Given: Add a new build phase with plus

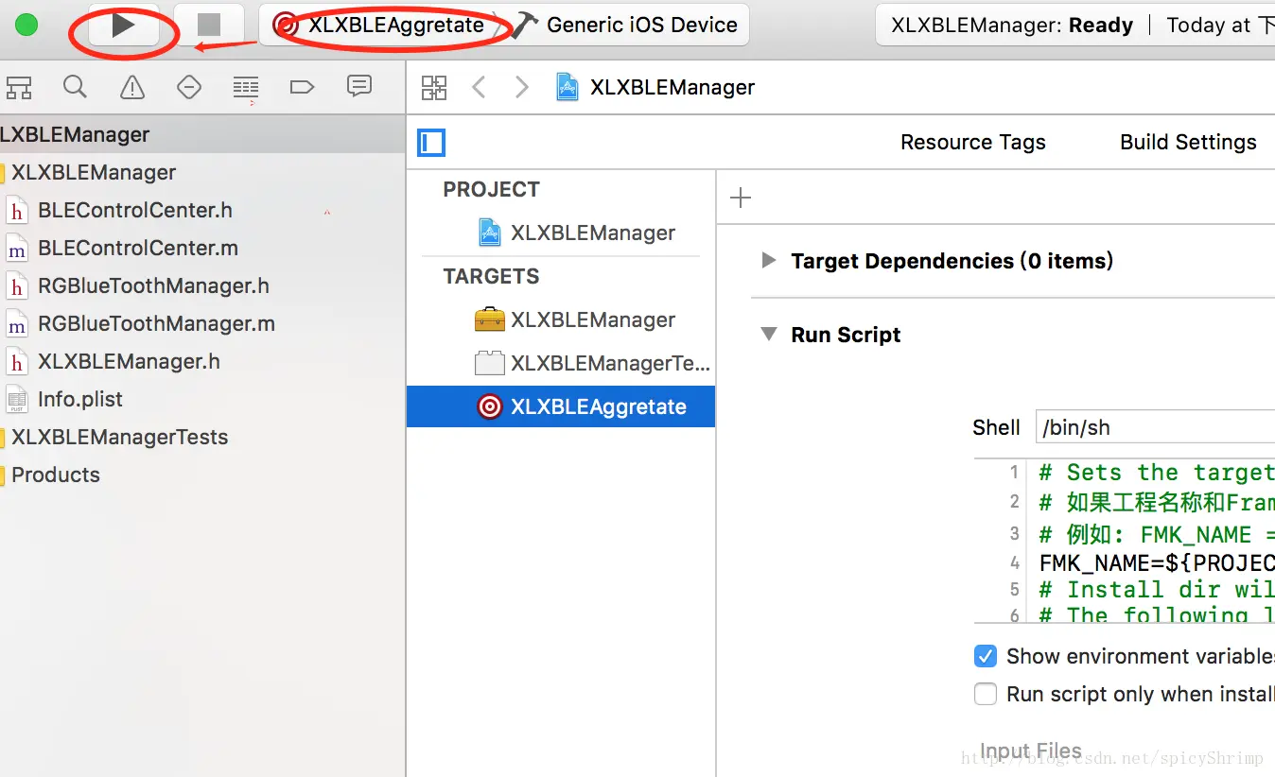Looking at the screenshot, I should tap(741, 198).
